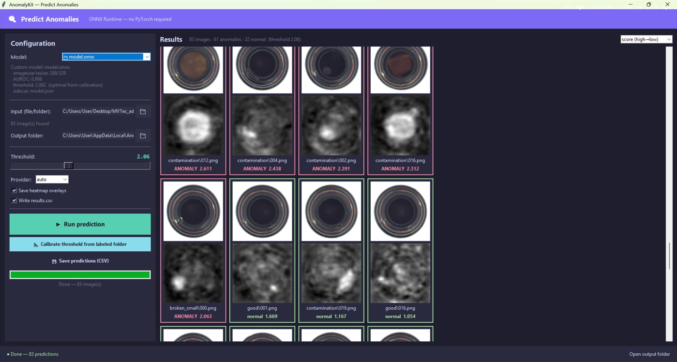Open the Model dropdown showing model.onnx

106,57
